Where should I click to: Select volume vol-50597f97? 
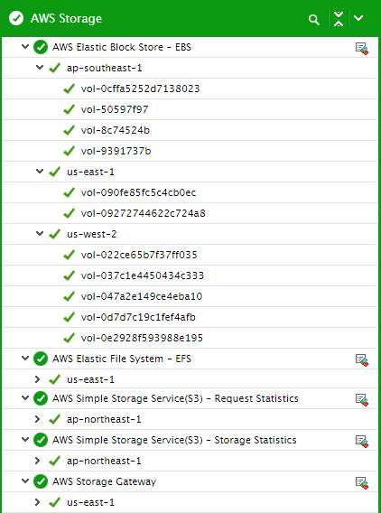[115, 109]
